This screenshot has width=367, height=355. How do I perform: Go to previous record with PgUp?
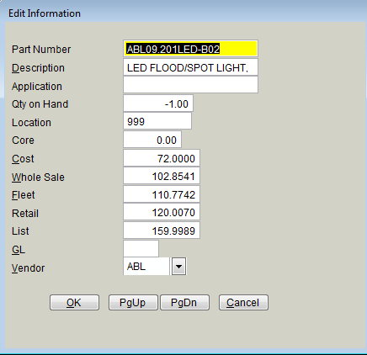pos(133,302)
